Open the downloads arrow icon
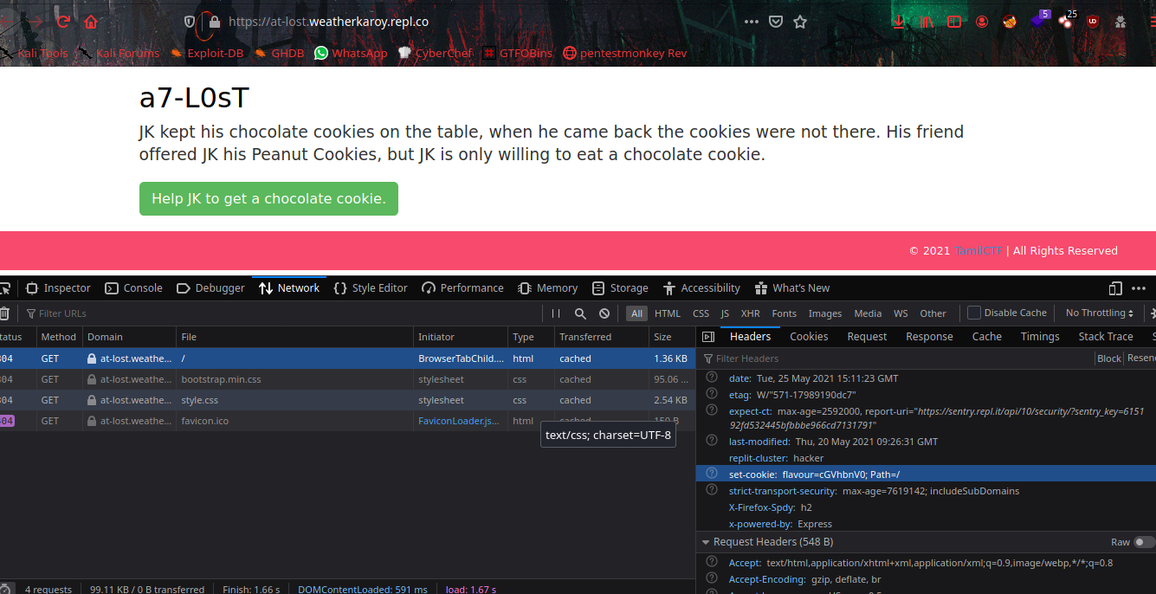This screenshot has height=594, width=1156. 899,22
